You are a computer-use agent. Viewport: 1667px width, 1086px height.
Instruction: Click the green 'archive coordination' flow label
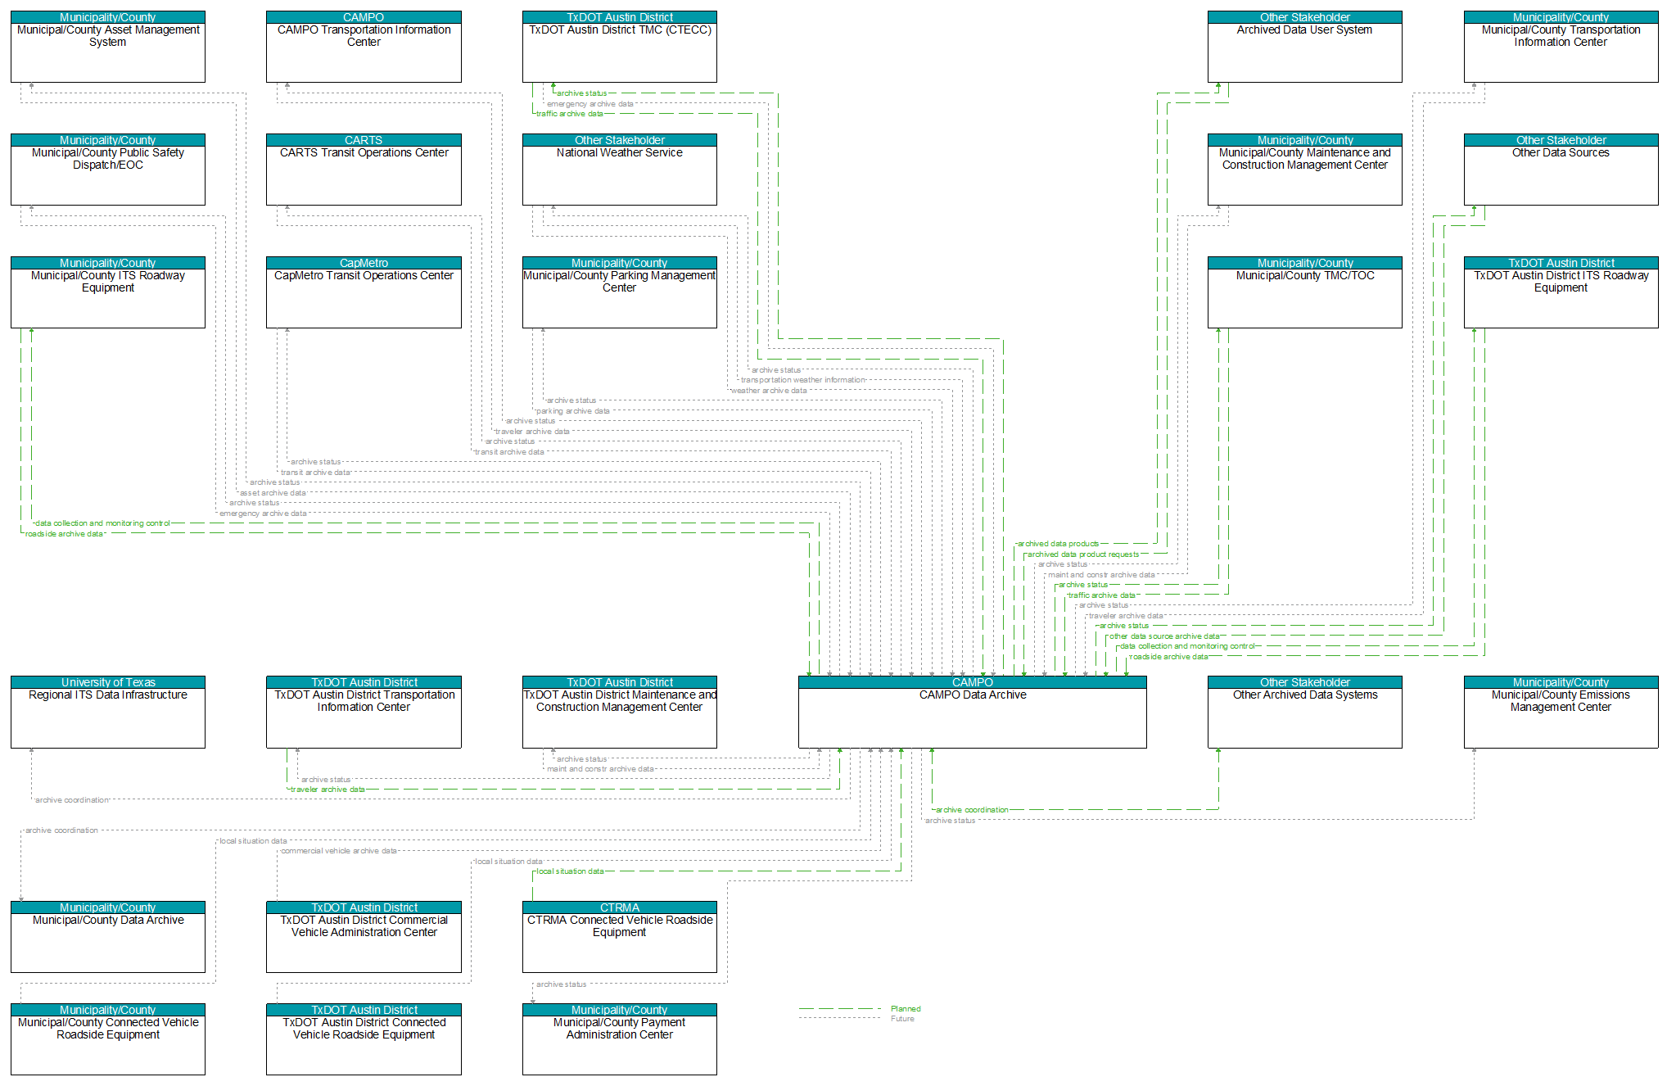pos(972,810)
